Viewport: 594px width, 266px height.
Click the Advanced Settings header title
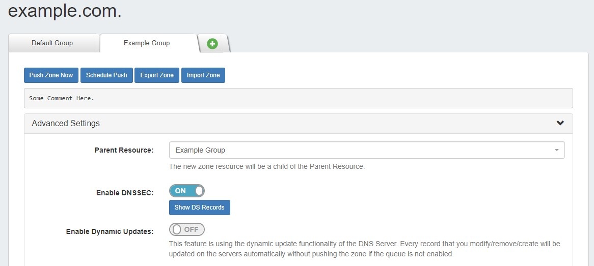tap(66, 123)
